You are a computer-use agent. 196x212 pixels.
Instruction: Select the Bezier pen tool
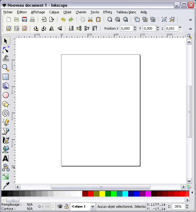6,131
